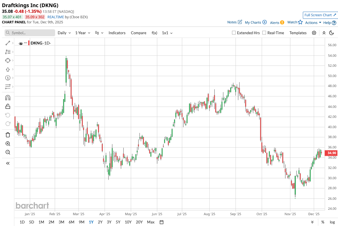Select the numbered annotation tool
This screenshot has height=226, width=338.
click(x=8, y=78)
